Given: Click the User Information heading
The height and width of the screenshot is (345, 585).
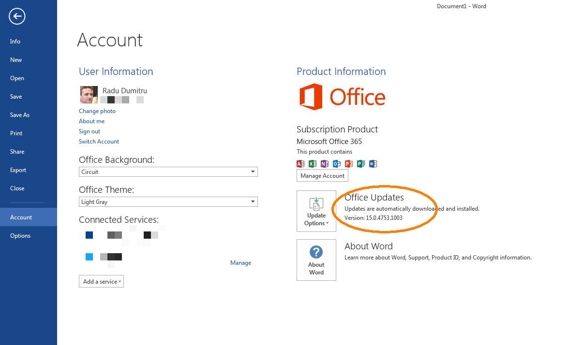Looking at the screenshot, I should click(116, 72).
